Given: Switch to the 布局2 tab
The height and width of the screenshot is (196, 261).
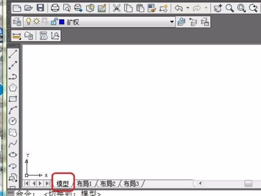Looking at the screenshot, I should (x=108, y=184).
